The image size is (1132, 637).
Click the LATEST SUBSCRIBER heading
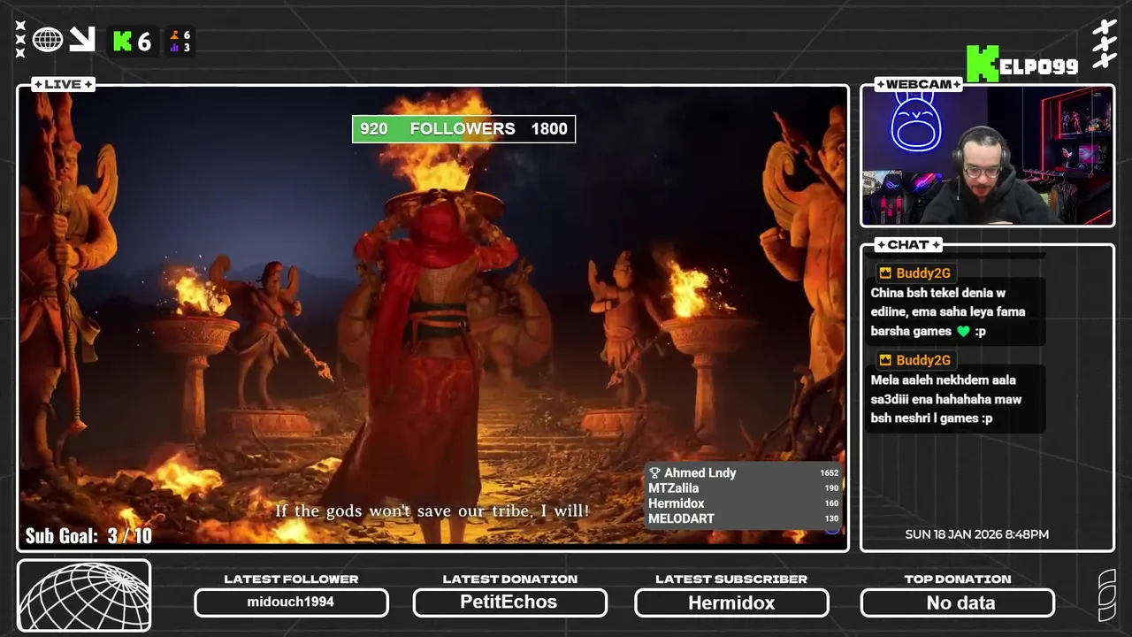[x=731, y=579]
